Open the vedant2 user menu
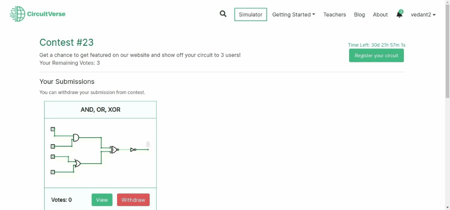The image size is (450, 210). pyautogui.click(x=423, y=14)
